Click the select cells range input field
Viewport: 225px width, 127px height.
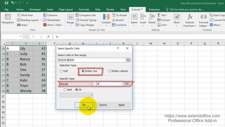[92, 60]
